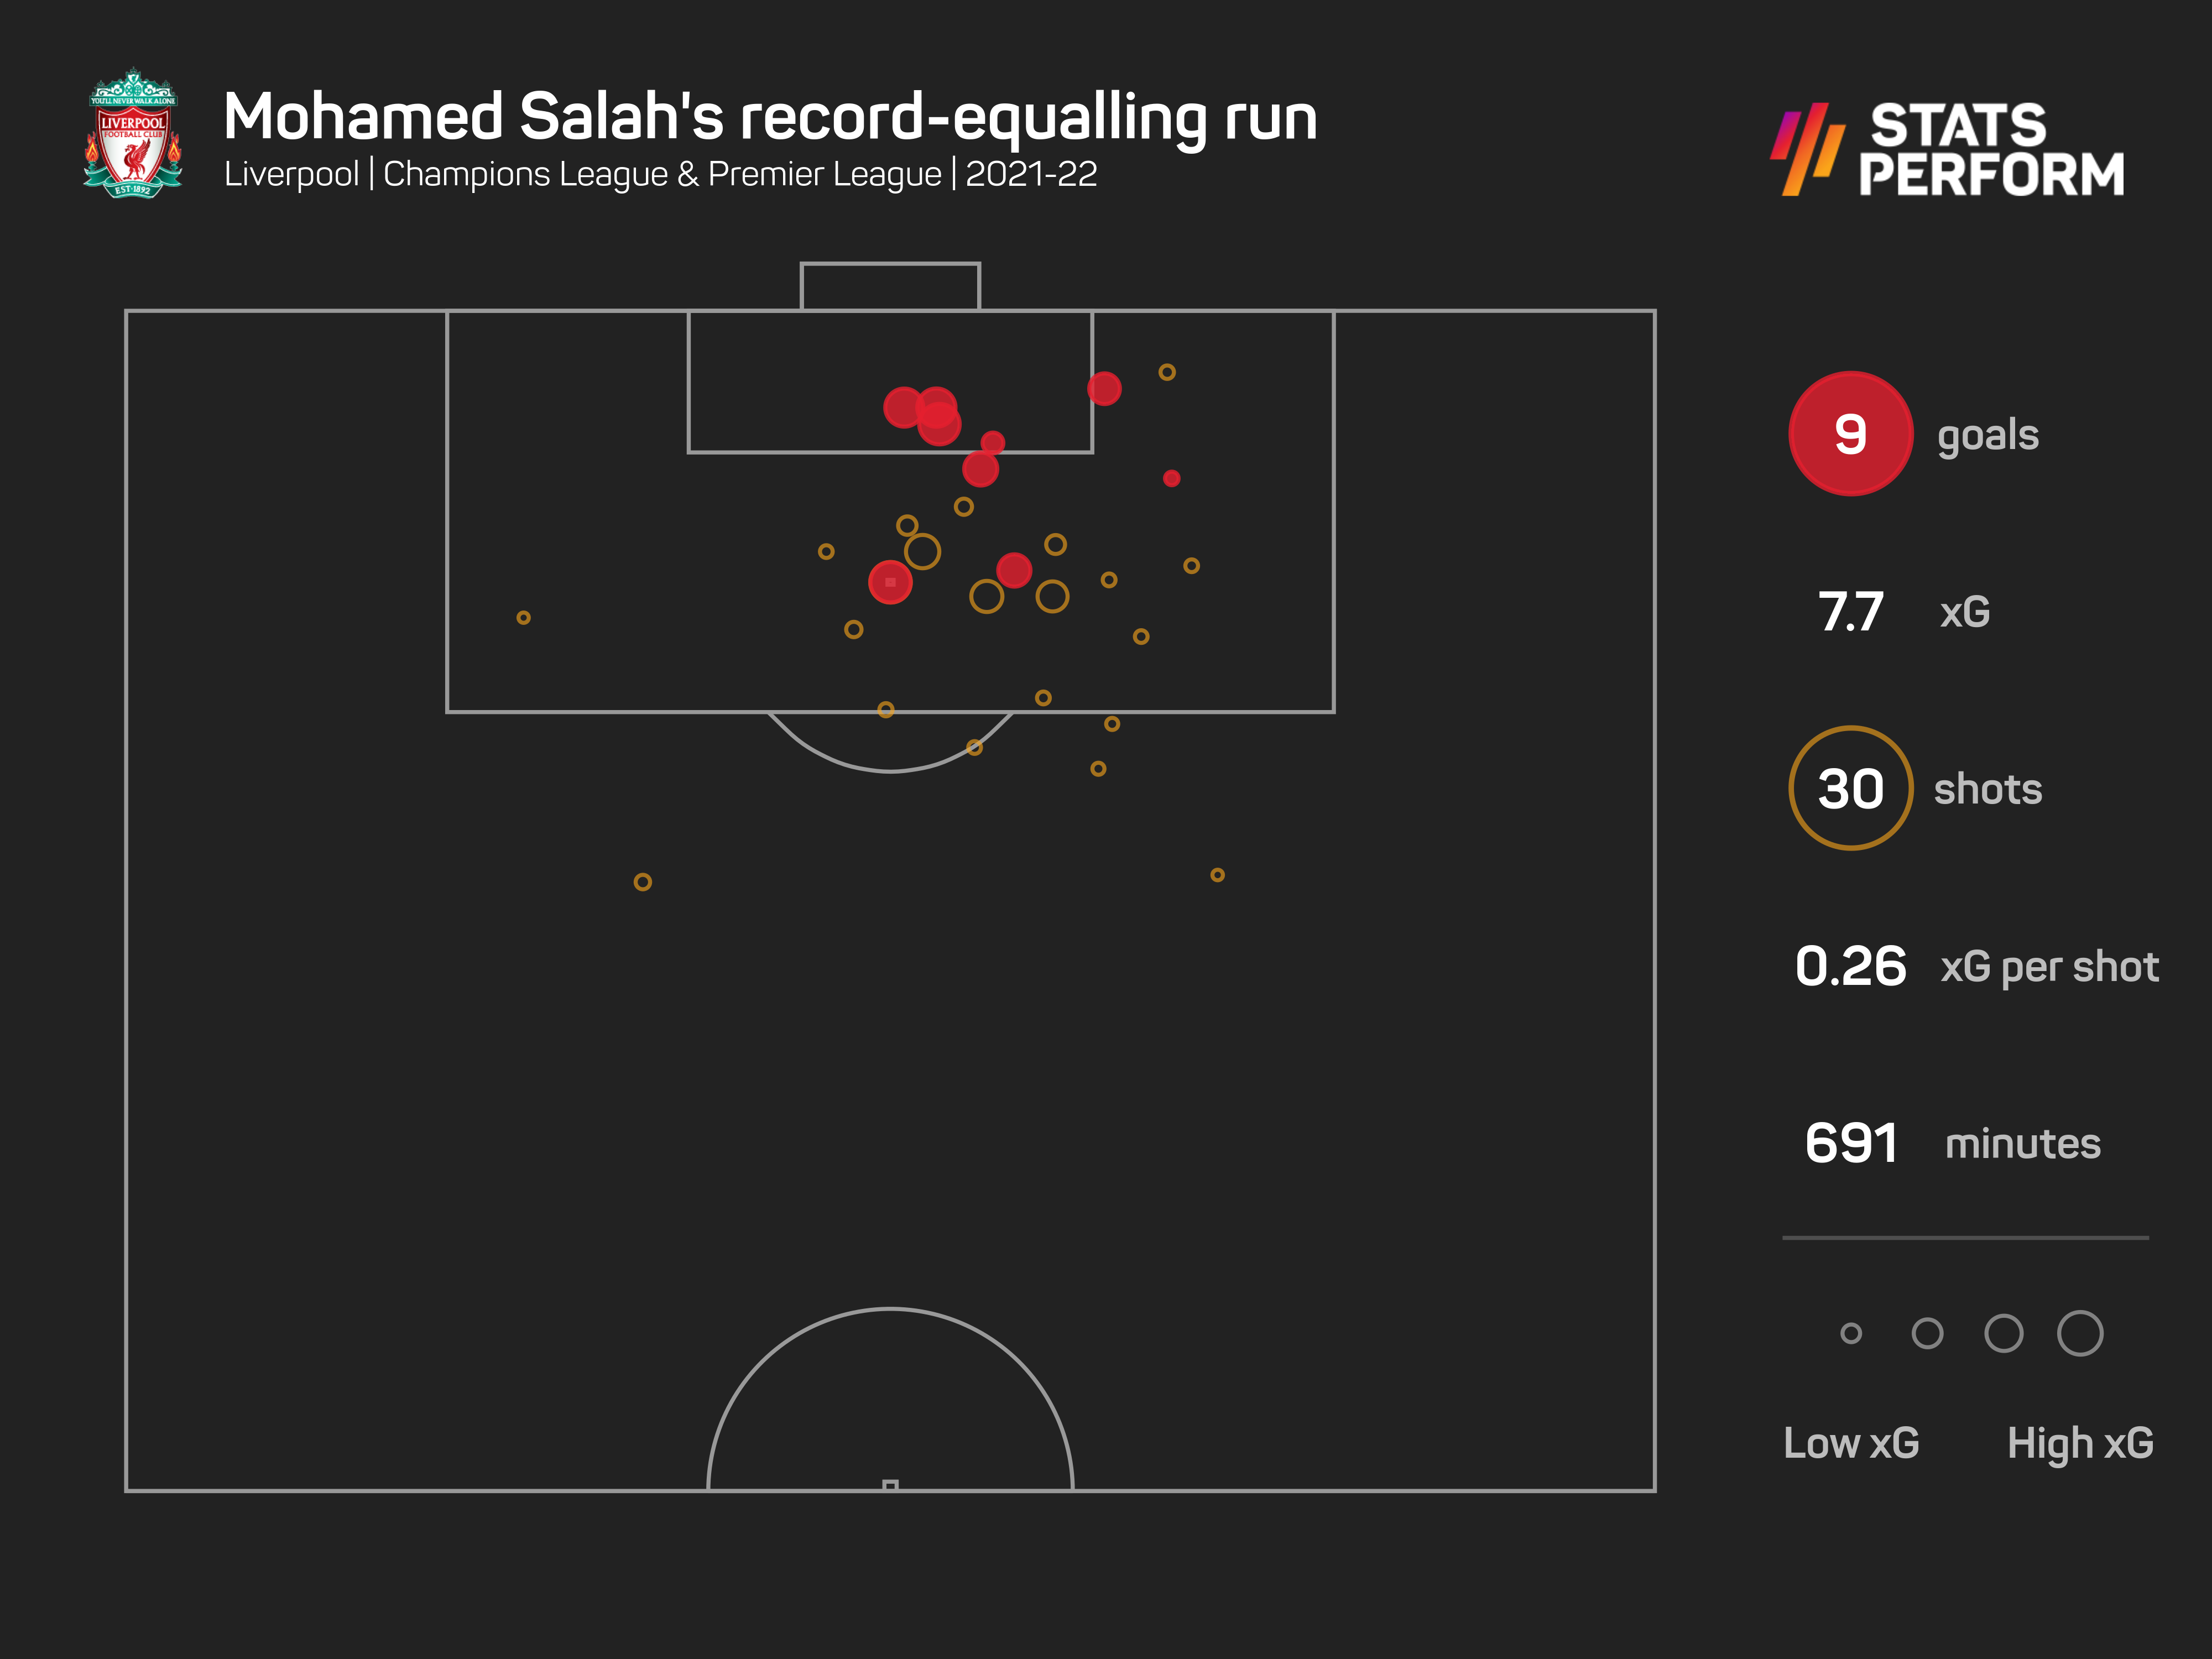Click the small red goal dot wide right
2212x1659 pixels.
[x=1172, y=478]
